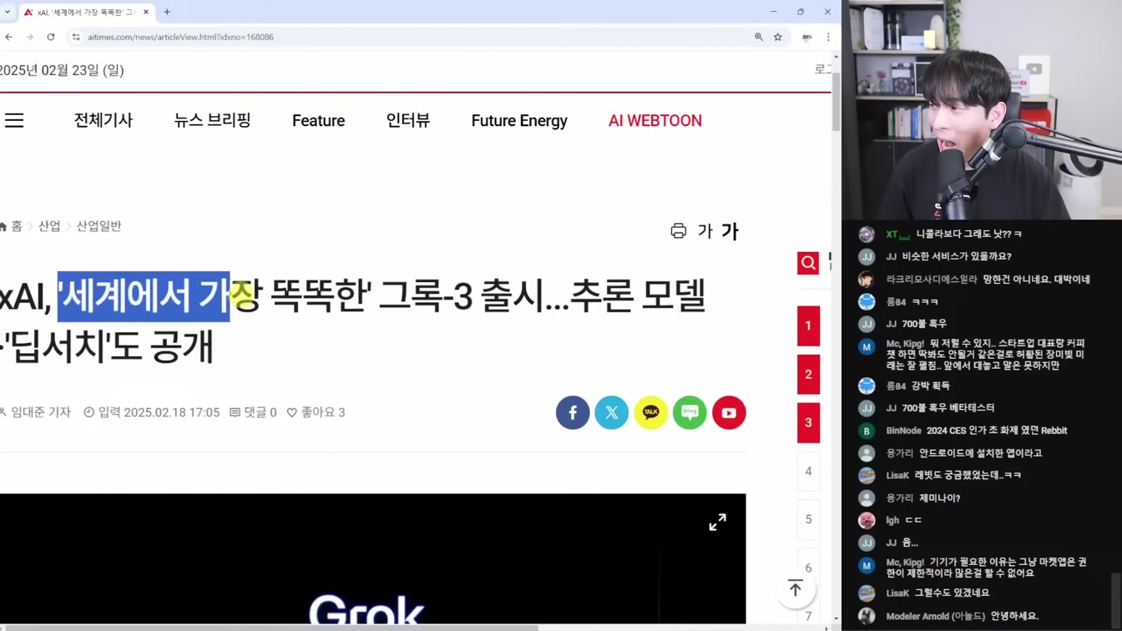Click 산업 breadcrumb link
This screenshot has width=1122, height=631.
pyautogui.click(x=49, y=226)
